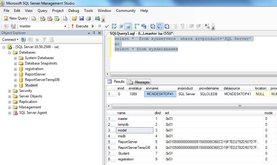
Task: Click the MCNDESKTOP41 srvname cell
Action: (x=160, y=94)
